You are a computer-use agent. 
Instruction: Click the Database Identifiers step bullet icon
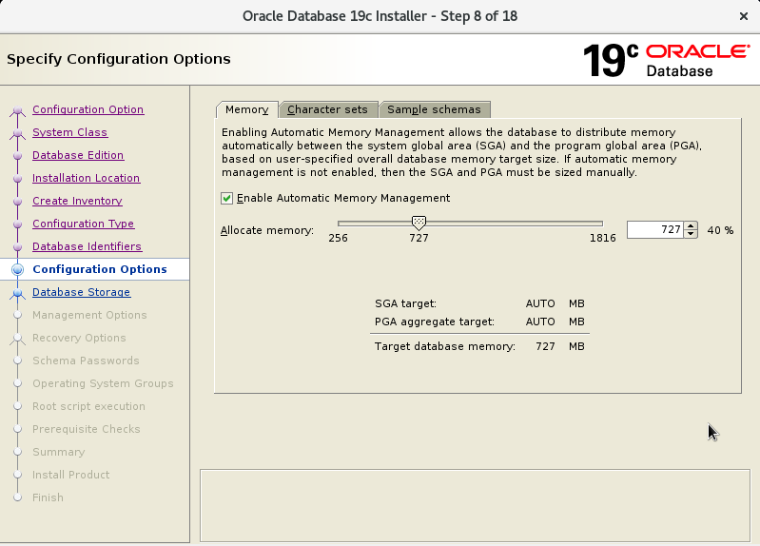pos(17,246)
